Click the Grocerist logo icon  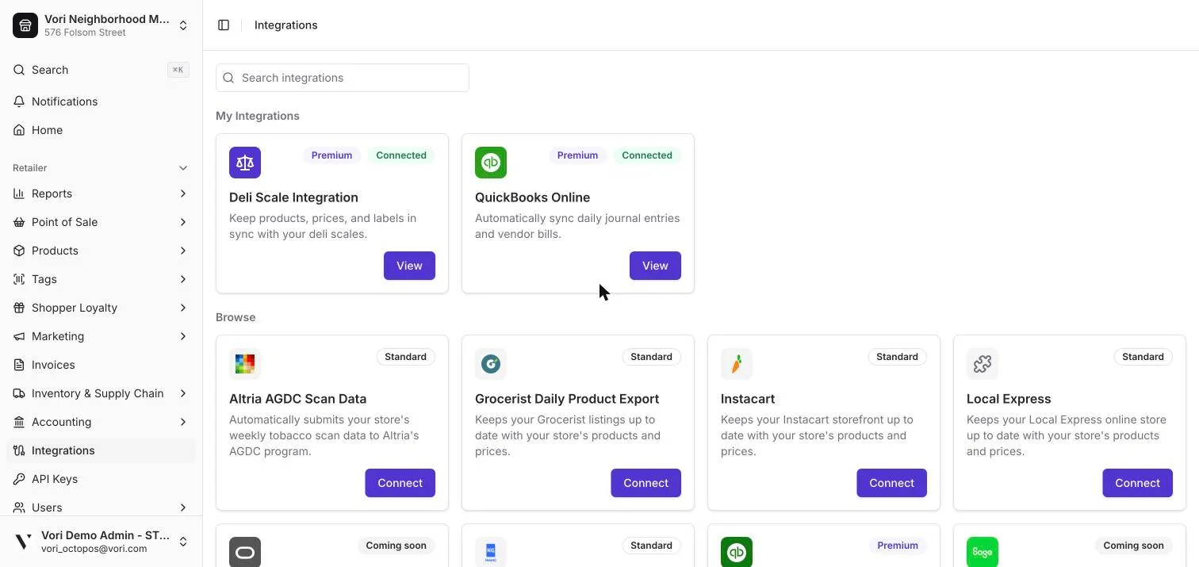coord(491,364)
